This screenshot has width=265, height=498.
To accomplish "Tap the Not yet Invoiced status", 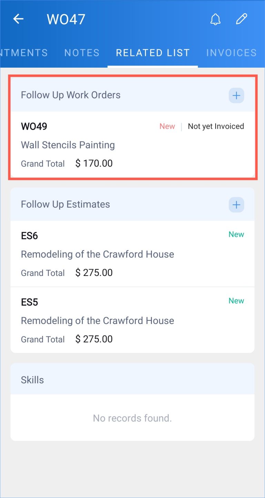I will pyautogui.click(x=216, y=126).
